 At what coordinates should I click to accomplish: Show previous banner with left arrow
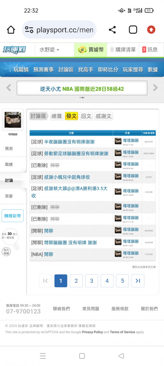(9, 88)
